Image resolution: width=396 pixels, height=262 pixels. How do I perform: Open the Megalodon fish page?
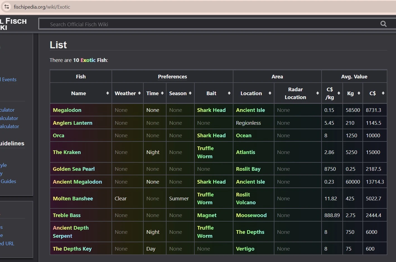tap(67, 110)
